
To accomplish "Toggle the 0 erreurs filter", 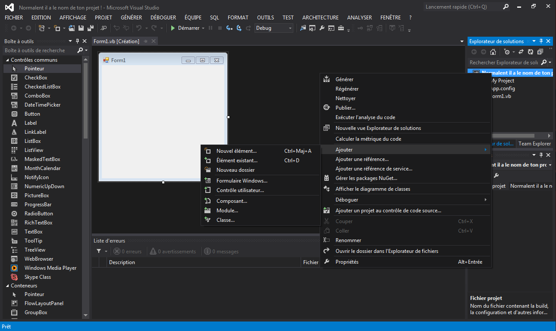I will pyautogui.click(x=128, y=251).
